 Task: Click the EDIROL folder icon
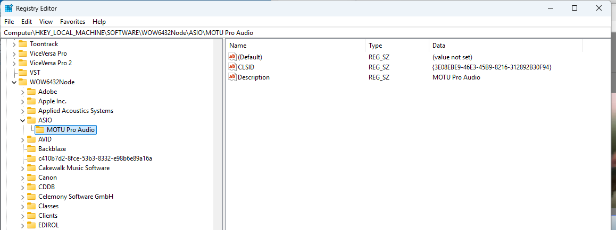coord(31,225)
